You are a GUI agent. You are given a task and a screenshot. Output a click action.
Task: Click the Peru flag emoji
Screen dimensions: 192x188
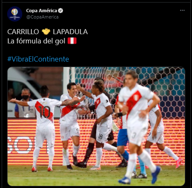[x=72, y=41]
